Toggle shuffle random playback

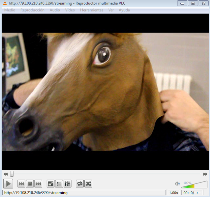[88, 184]
